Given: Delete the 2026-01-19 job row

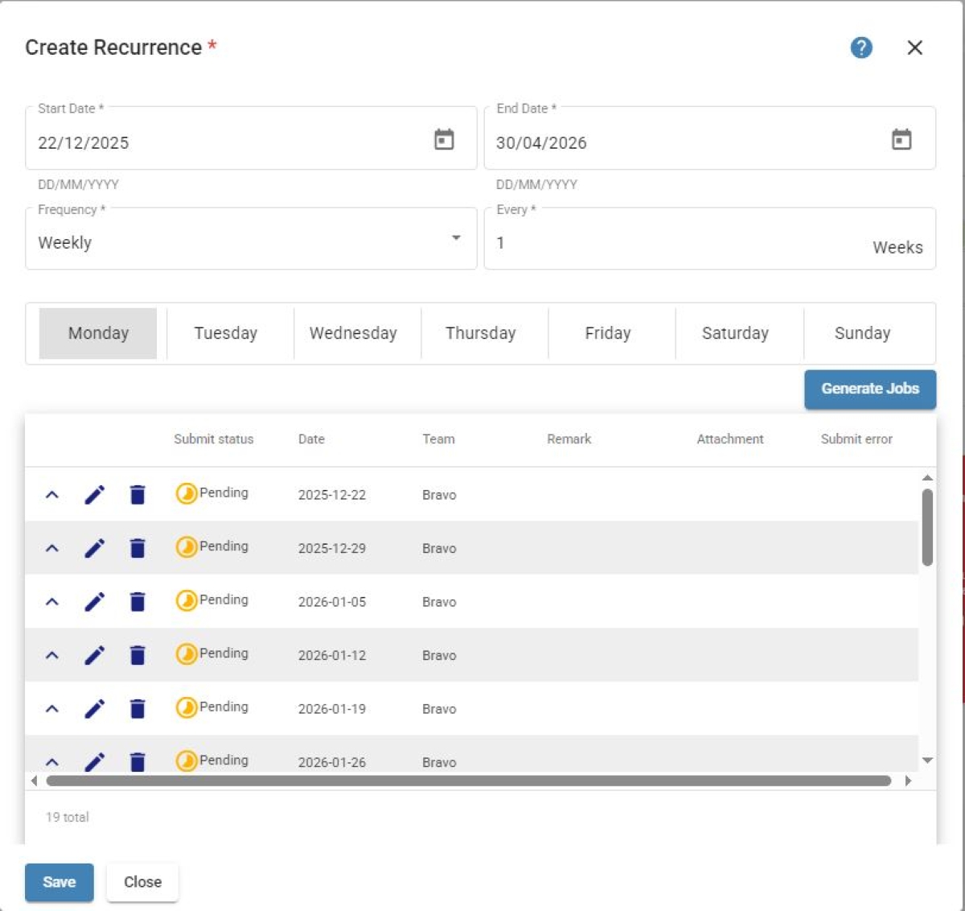Looking at the screenshot, I should tap(138, 708).
